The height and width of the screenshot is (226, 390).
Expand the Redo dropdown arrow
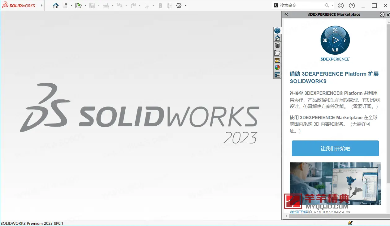click(x=140, y=5)
